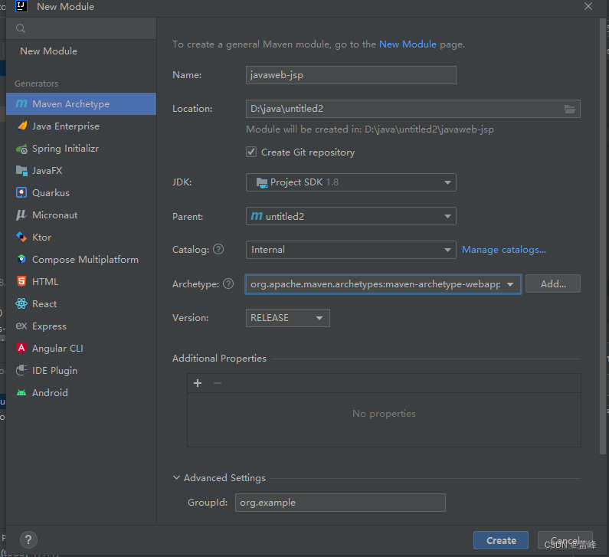Viewport: 609px width, 557px height.
Task: Open the Catalog Internal dropdown
Action: 351,249
